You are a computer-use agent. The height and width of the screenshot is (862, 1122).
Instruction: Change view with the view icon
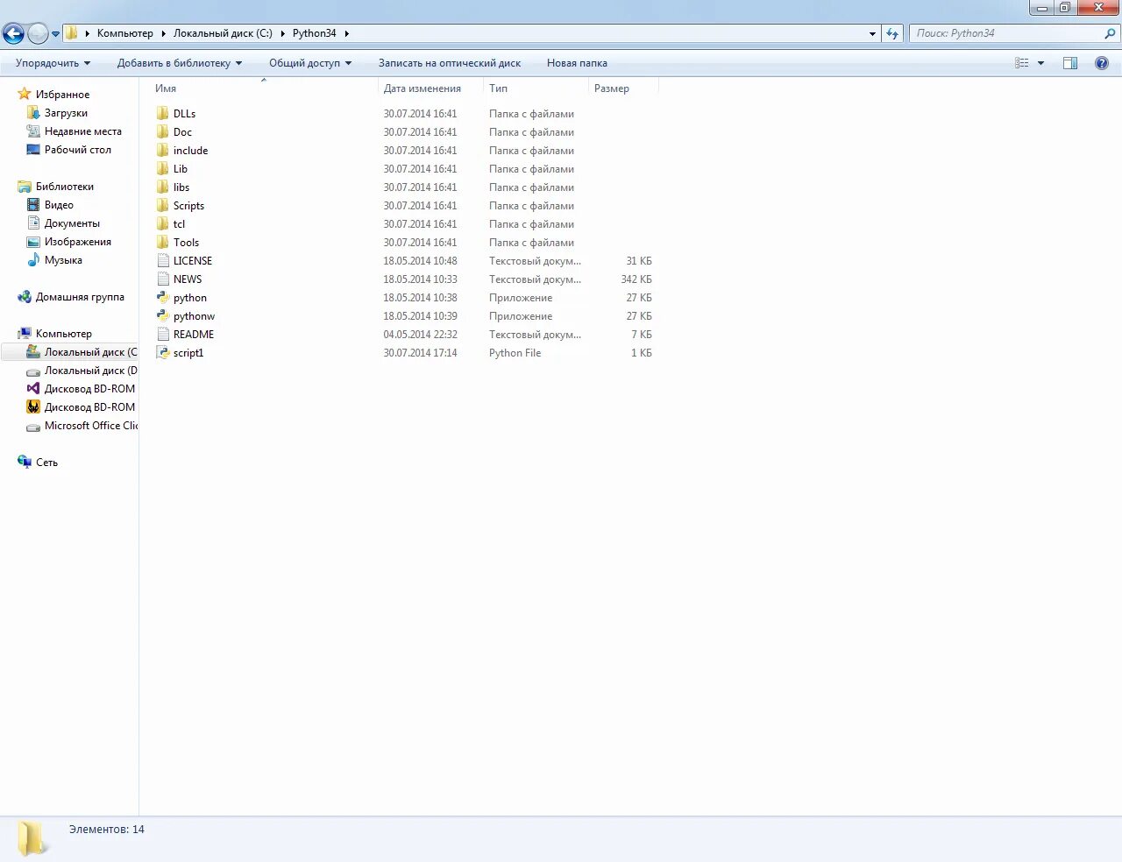coord(1022,63)
